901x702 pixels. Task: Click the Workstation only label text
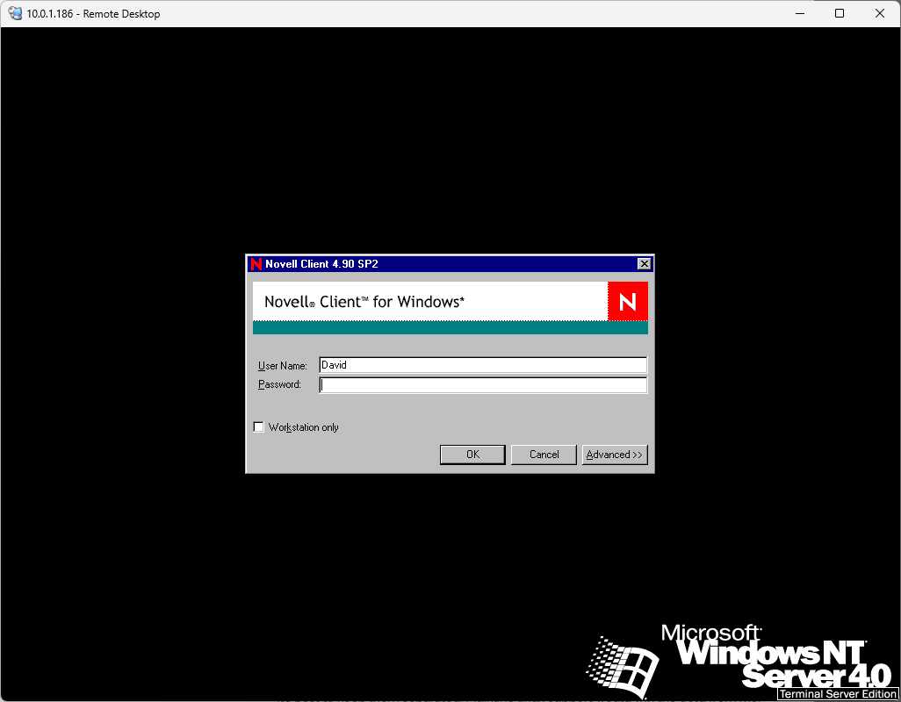(303, 427)
